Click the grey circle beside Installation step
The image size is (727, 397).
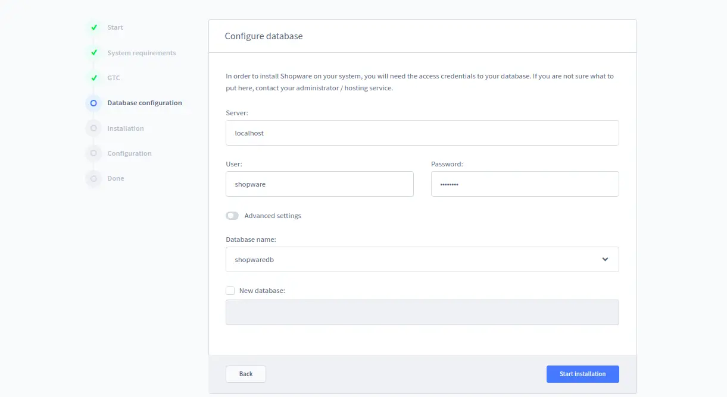point(93,128)
